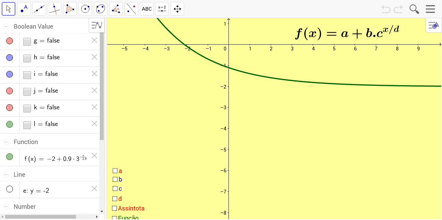Delete the line e: y = -2 row
442x220 pixels.
(x=94, y=188)
